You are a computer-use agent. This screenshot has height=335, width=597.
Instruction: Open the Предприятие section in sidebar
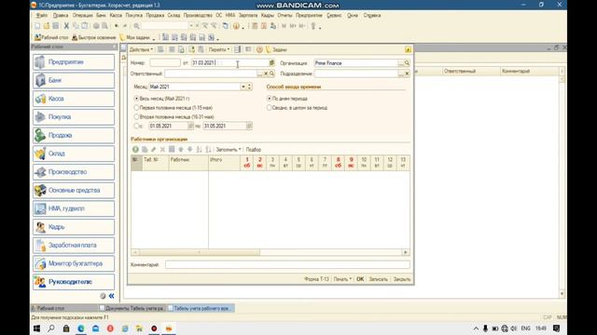(74, 62)
